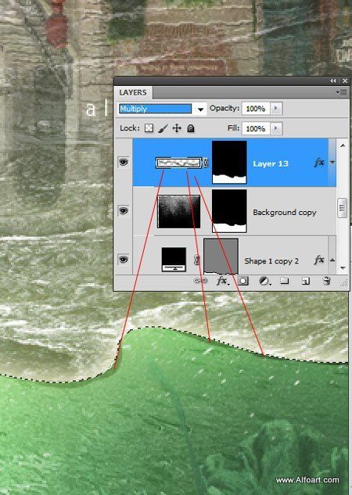Collapse Layers panel double-arrow icon
The image size is (352, 495).
[333, 81]
